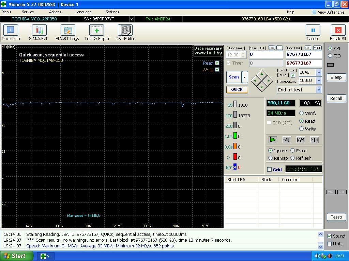Click the up arrow on direction pad
Image resolution: width=349 pixels, height=261 pixels.
click(x=262, y=74)
